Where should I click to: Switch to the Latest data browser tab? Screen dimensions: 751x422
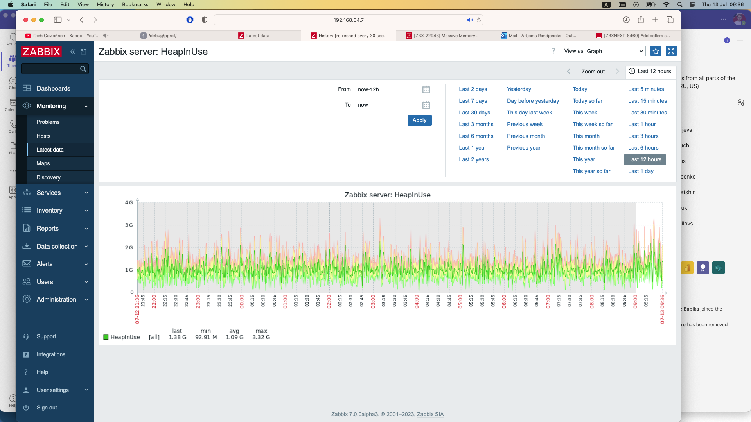pos(253,36)
